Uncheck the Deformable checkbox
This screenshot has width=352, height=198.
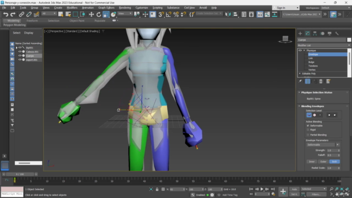308,126
